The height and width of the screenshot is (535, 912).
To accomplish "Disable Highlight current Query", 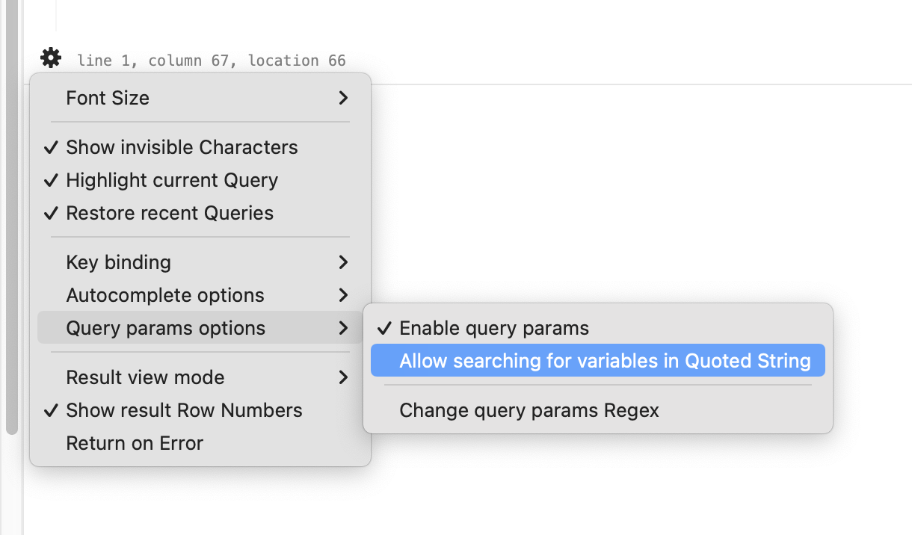I will click(172, 180).
